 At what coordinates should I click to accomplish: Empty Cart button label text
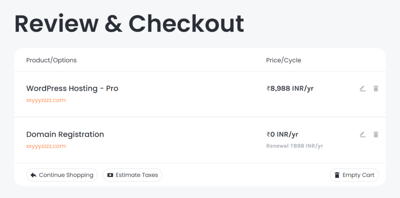click(x=358, y=175)
